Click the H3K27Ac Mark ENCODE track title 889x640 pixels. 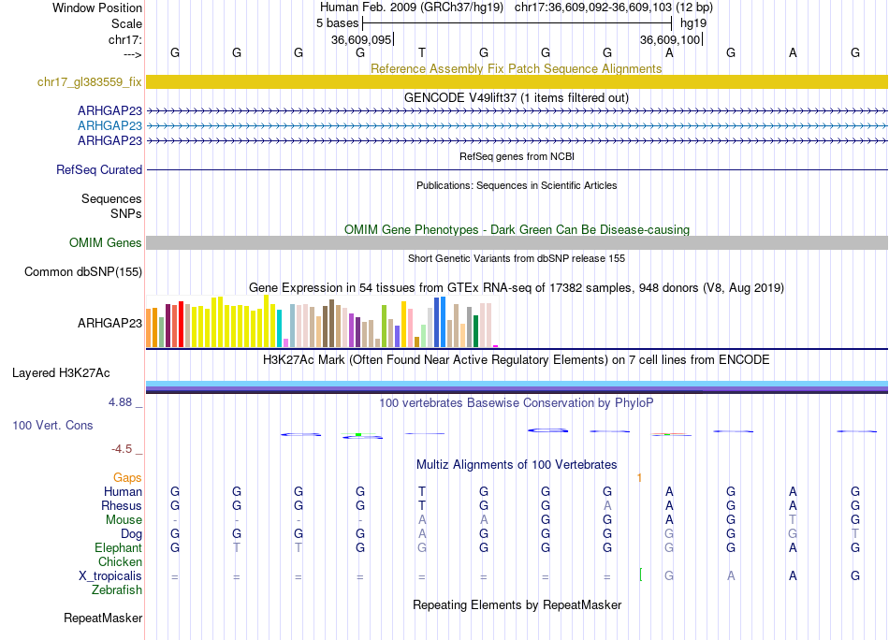coord(516,360)
